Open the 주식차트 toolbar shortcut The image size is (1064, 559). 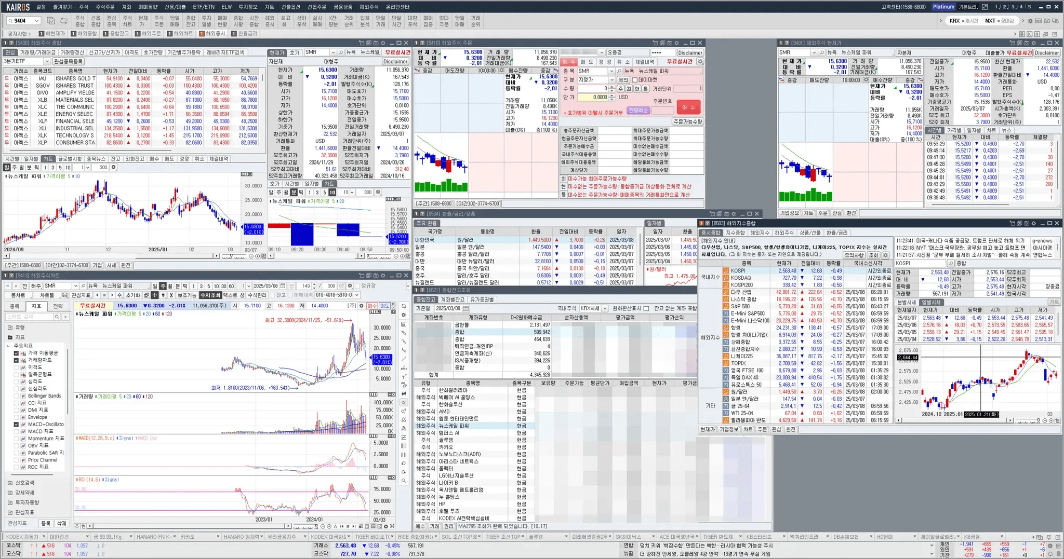click(x=127, y=21)
